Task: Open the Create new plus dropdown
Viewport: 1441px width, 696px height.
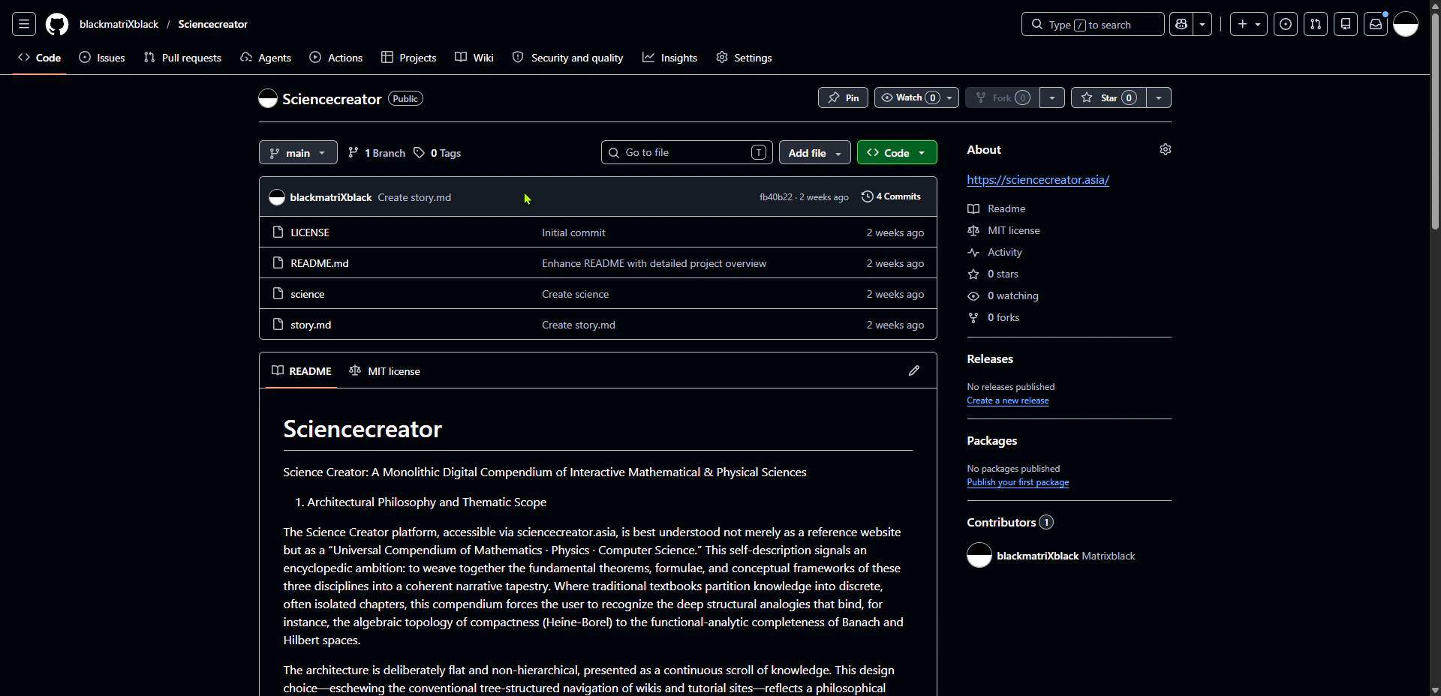Action: point(1249,24)
